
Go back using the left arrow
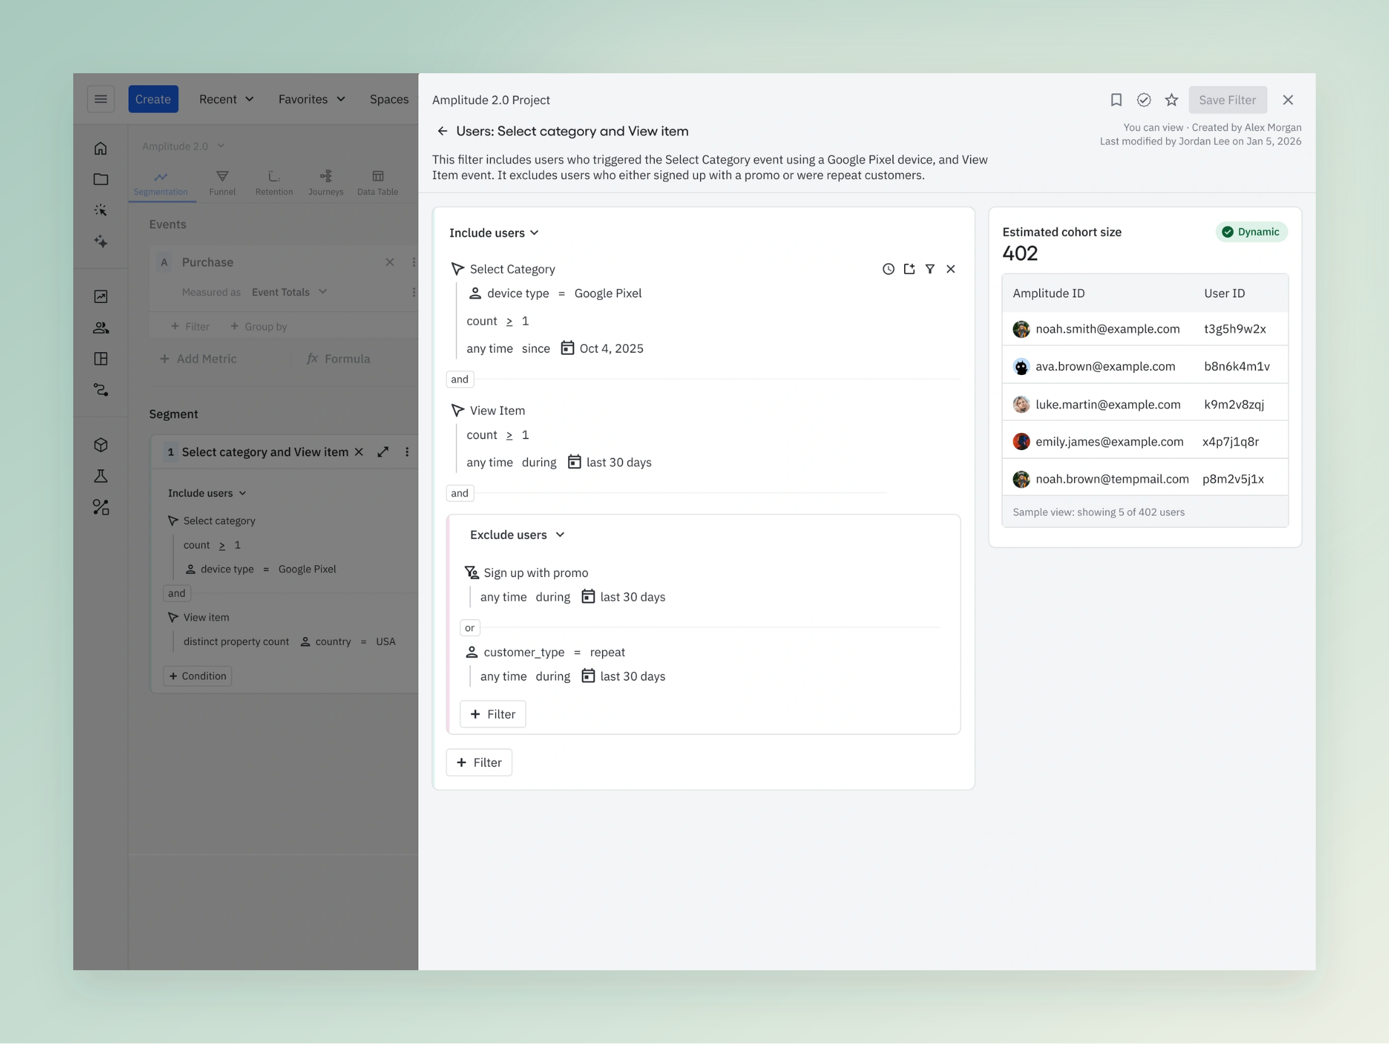(x=442, y=131)
